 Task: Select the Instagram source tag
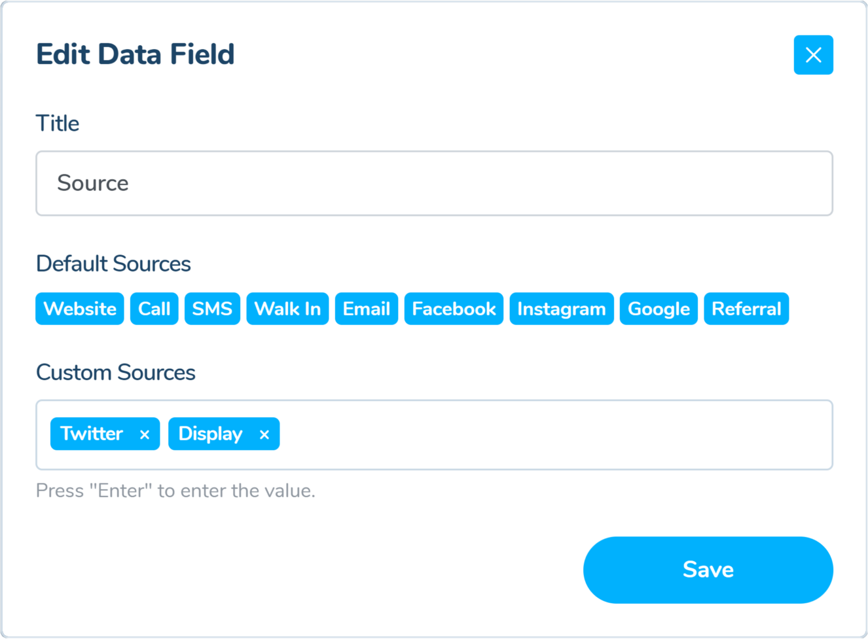tap(562, 309)
